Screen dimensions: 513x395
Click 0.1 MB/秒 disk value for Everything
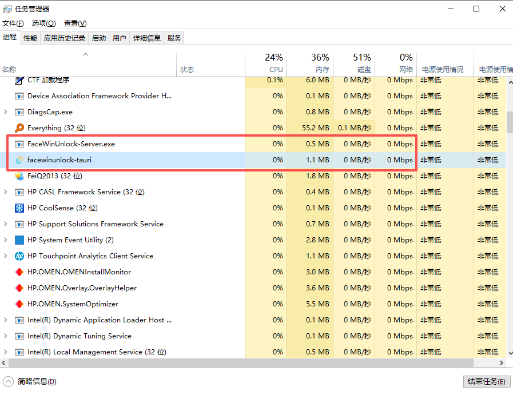355,128
